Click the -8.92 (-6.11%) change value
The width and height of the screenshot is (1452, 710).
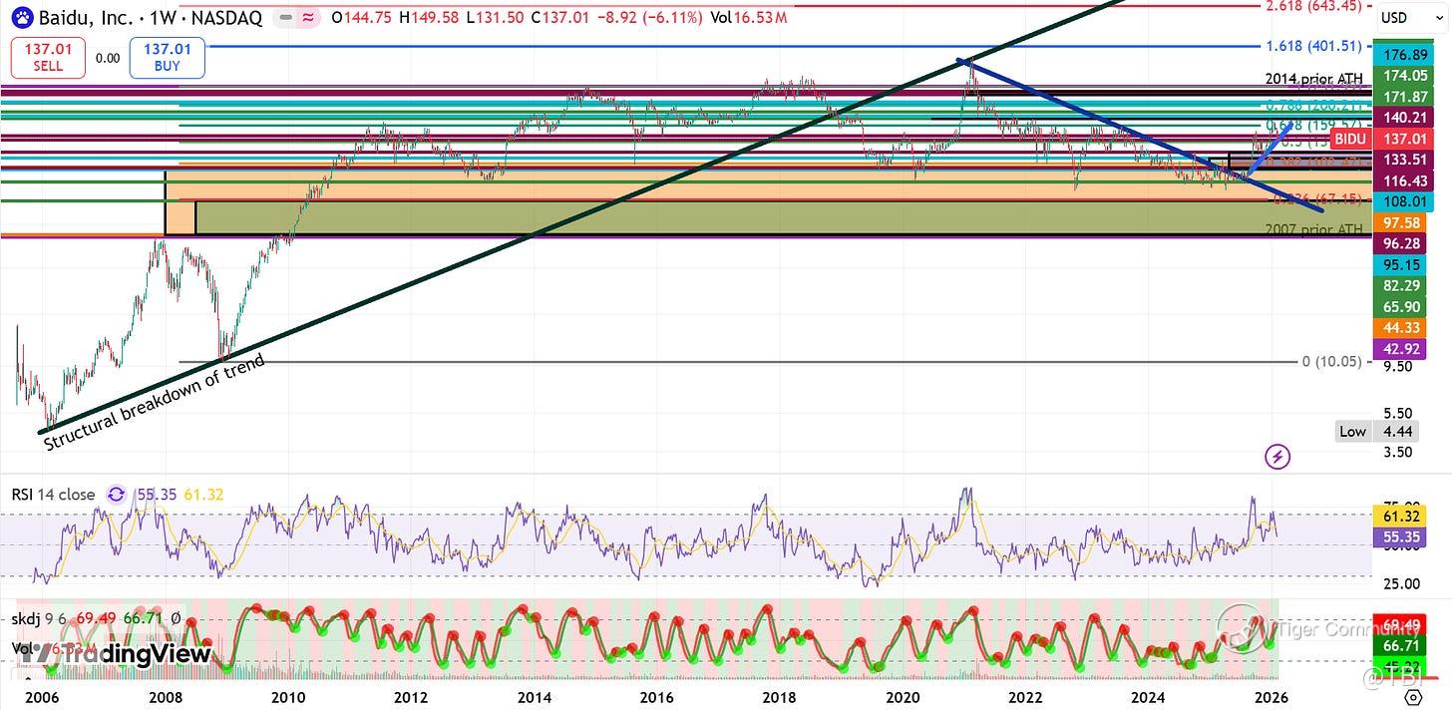652,17
